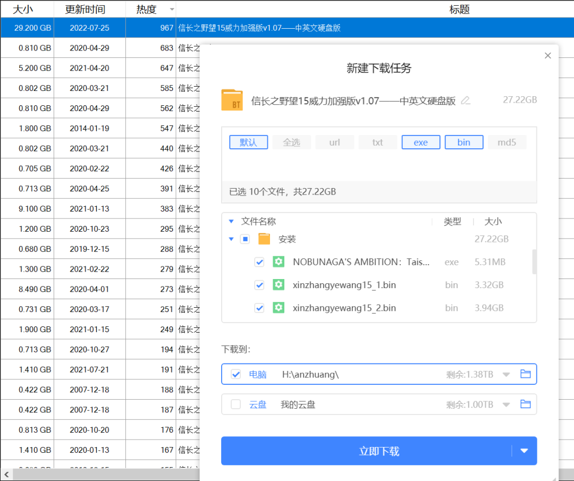Click the 标题 column header
This screenshot has height=481, width=574.
coord(459,9)
